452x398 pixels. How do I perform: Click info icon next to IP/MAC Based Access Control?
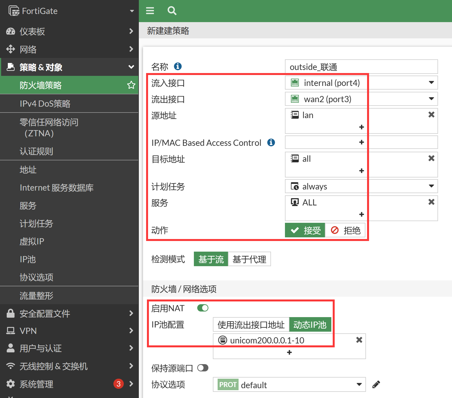(271, 142)
